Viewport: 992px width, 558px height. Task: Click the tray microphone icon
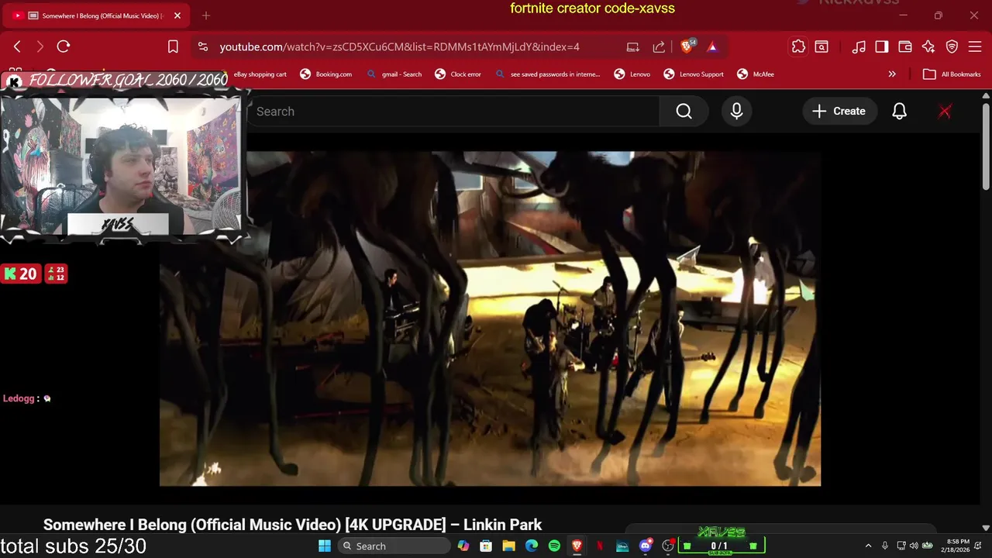coord(884,546)
